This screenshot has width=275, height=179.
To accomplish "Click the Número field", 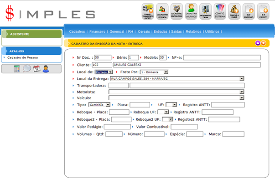I will (x=154, y=134).
